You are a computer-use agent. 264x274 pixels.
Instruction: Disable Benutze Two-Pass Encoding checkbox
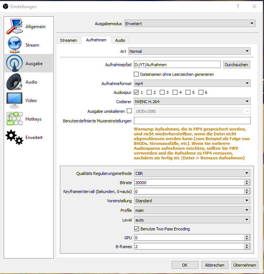coord(137,229)
